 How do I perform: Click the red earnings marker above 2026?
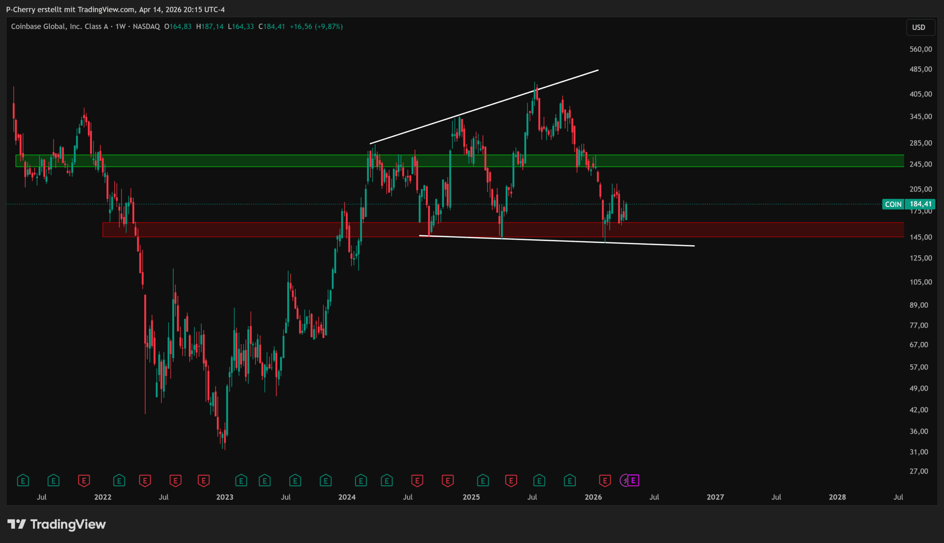point(604,480)
